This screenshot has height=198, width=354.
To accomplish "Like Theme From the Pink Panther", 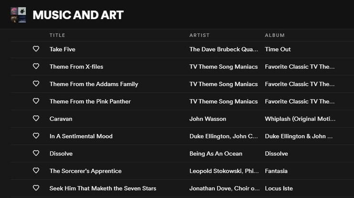I will click(36, 101).
